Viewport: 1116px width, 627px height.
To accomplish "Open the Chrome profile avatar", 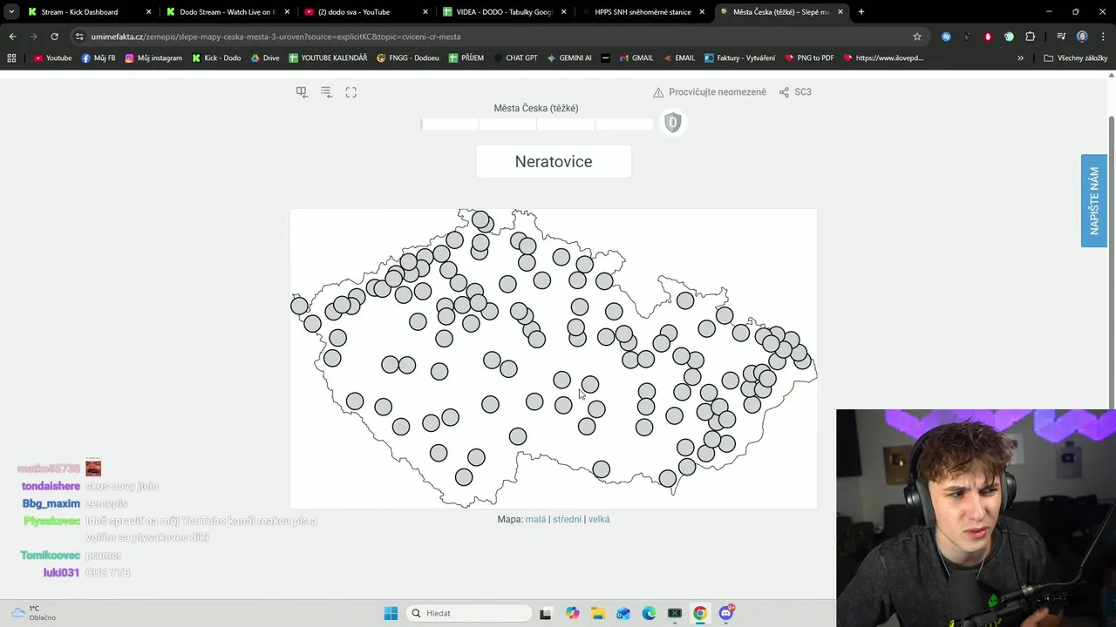I will (1082, 37).
